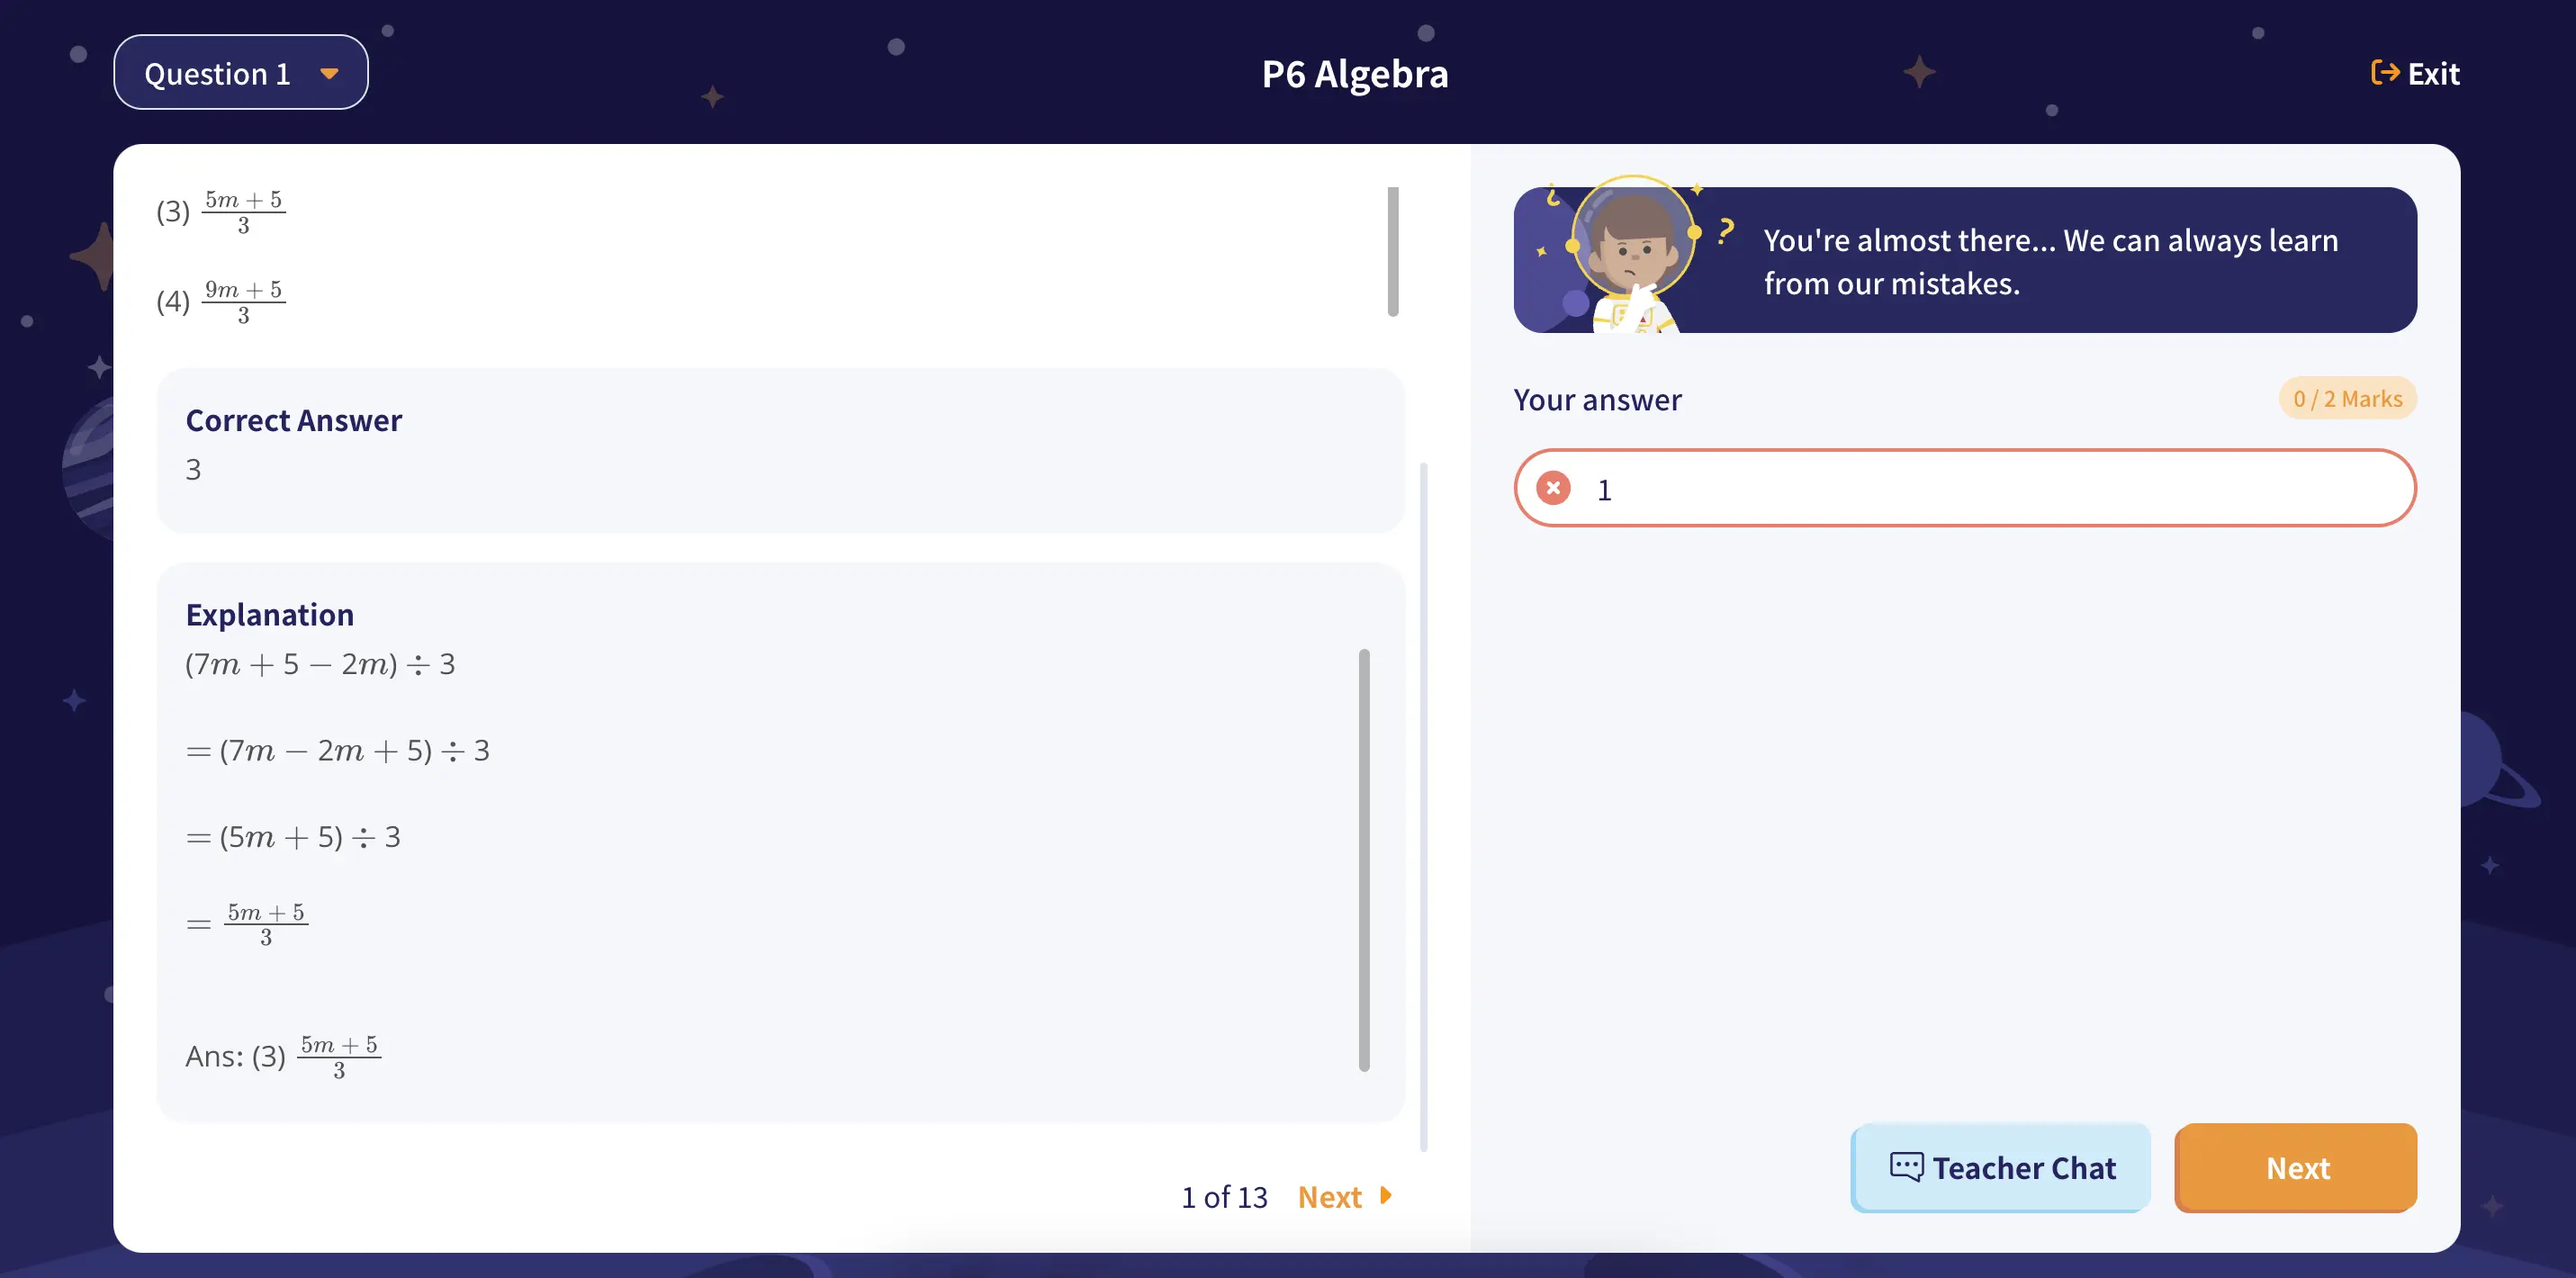
Task: Select option (4) fraction 9m+5 over 3
Action: tap(221, 301)
